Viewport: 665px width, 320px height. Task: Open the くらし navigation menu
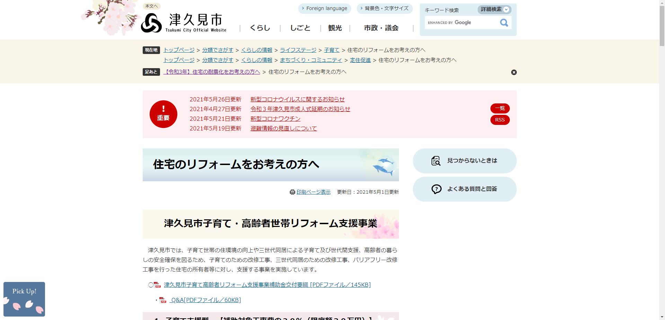259,28
